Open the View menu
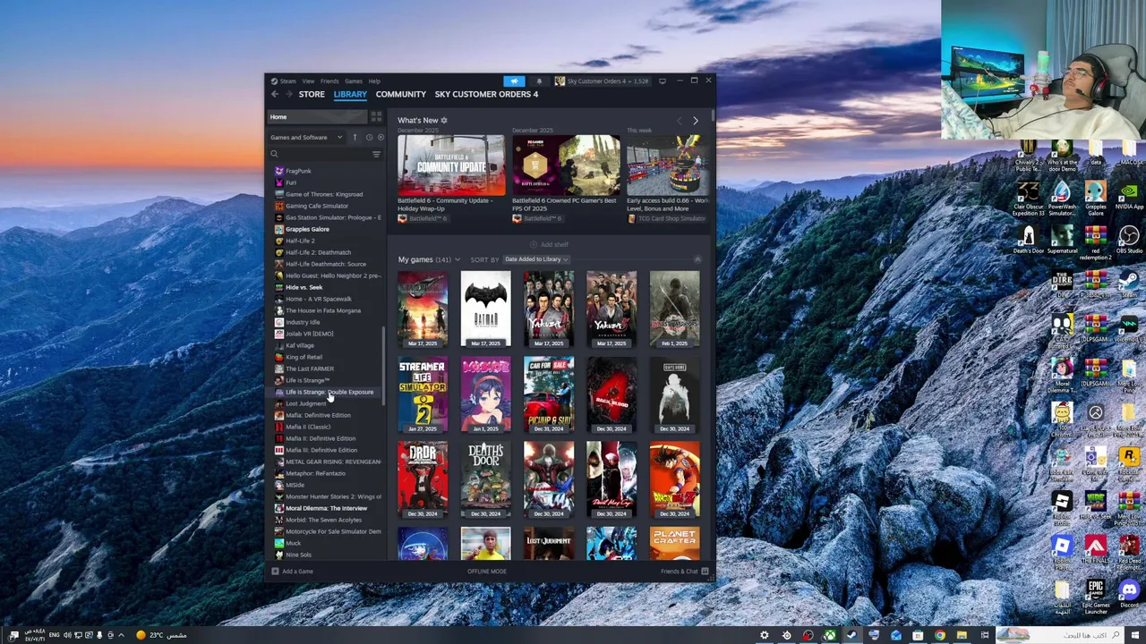Viewport: 1146px width, 644px height. (308, 81)
